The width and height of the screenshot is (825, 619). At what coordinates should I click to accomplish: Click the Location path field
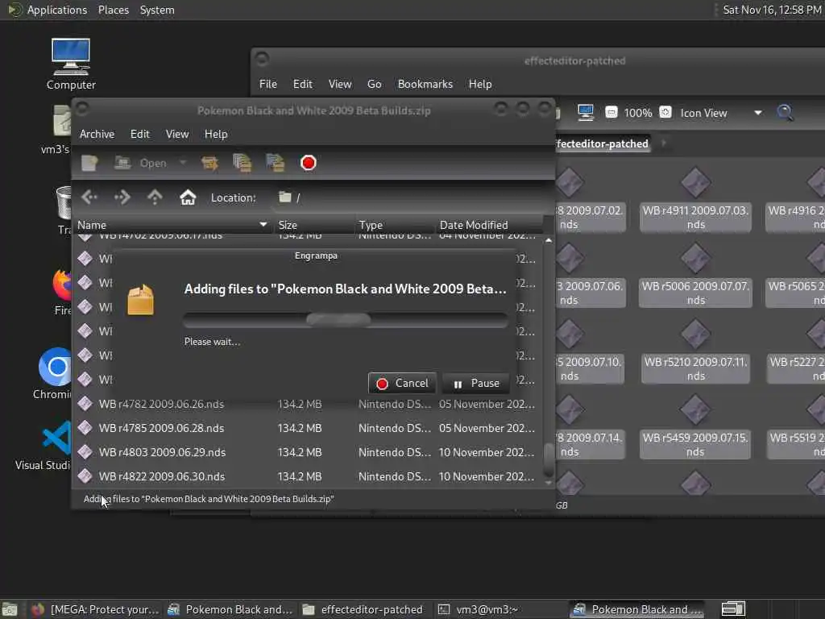[x=413, y=197]
